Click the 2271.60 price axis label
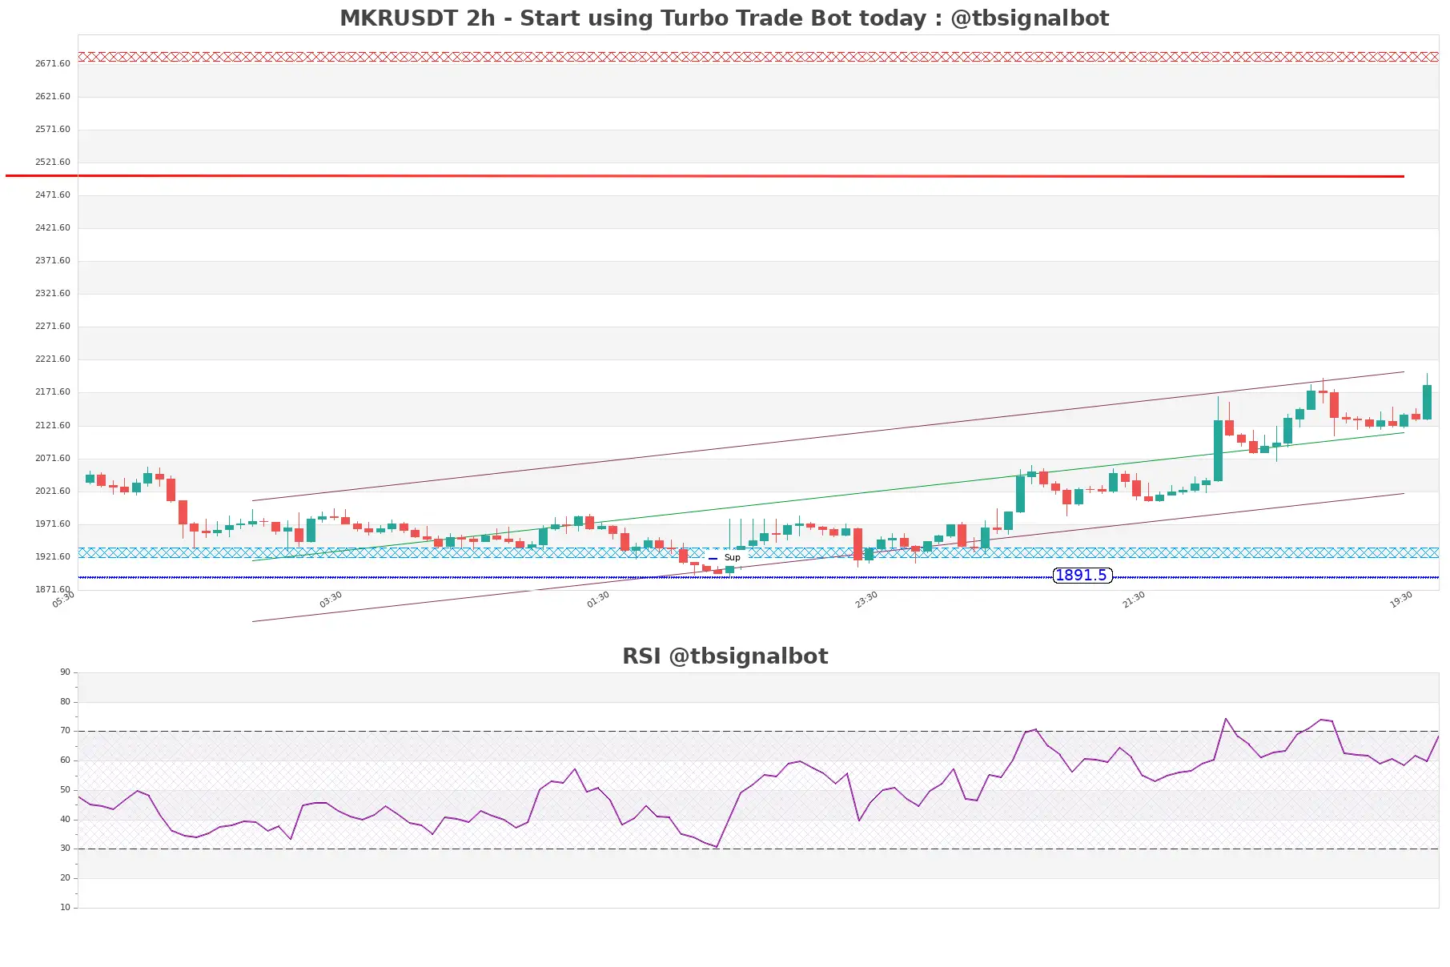 coord(53,326)
